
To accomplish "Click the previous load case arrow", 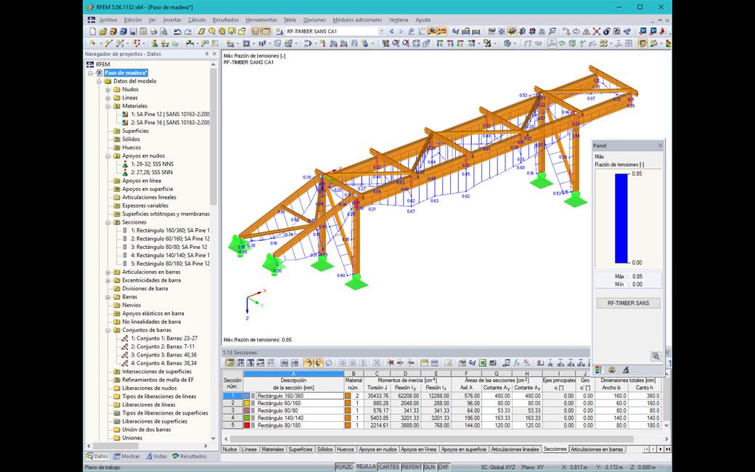I will 391,31.
